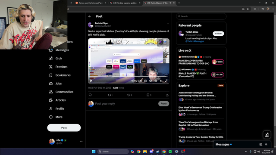Image resolution: width=276 pixels, height=155 pixels.
Task: Open Articles in the sidebar
Action: [x=57, y=100]
